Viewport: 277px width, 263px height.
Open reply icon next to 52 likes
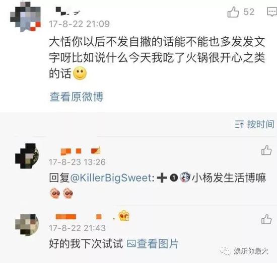pos(271,12)
